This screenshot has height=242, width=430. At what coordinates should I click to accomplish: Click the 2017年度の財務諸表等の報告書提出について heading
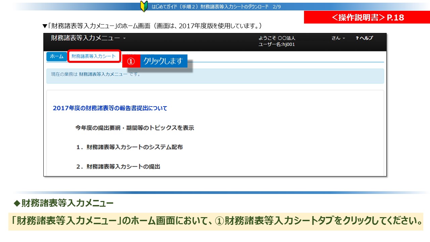click(110, 108)
